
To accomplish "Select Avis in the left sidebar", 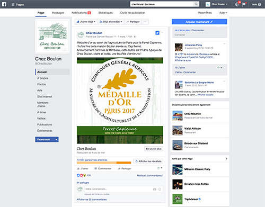I will tap(40, 91).
